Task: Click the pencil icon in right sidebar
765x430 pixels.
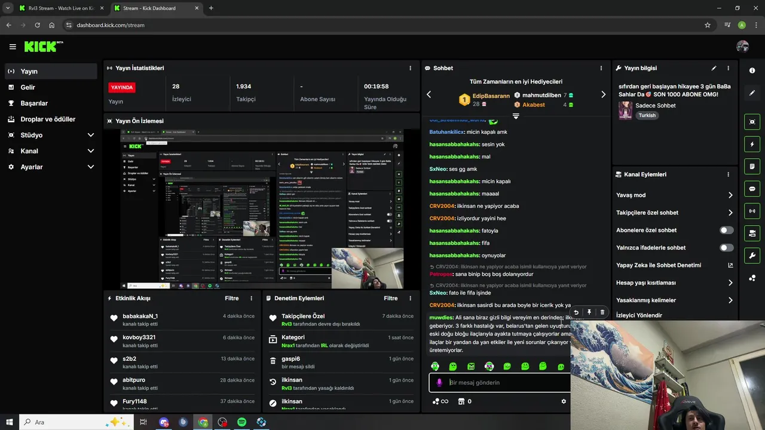Action: click(x=752, y=93)
